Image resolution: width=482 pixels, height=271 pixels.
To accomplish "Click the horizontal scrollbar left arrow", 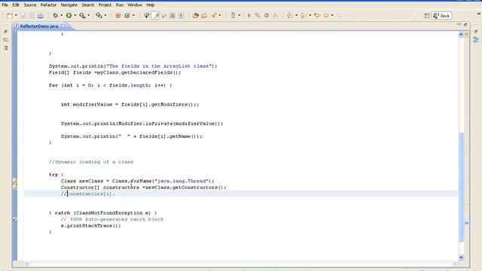I will coord(27,263).
